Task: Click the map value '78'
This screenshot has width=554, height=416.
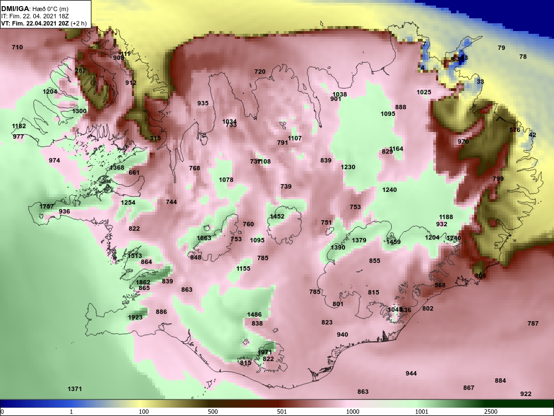Action: click(523, 57)
